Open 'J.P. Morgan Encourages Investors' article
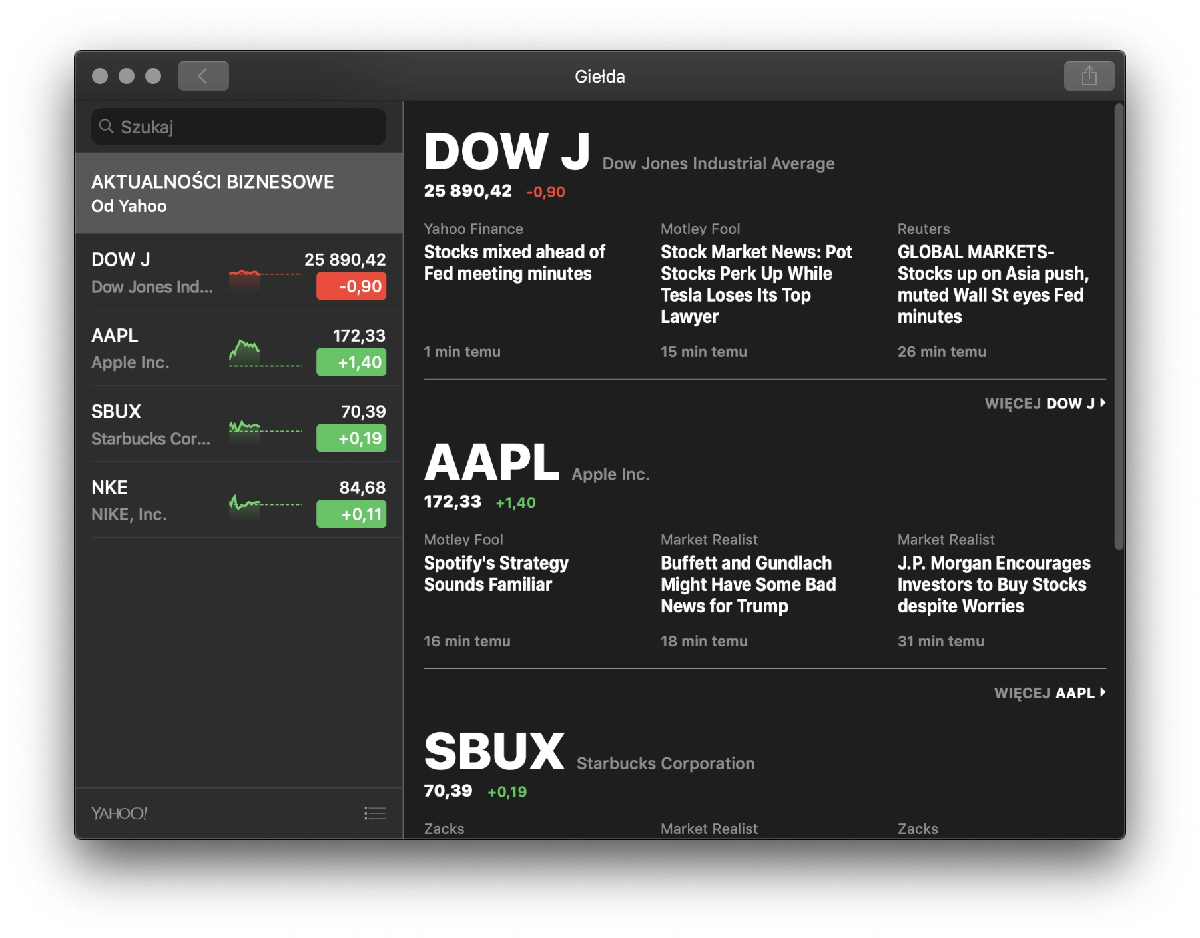 coord(994,584)
